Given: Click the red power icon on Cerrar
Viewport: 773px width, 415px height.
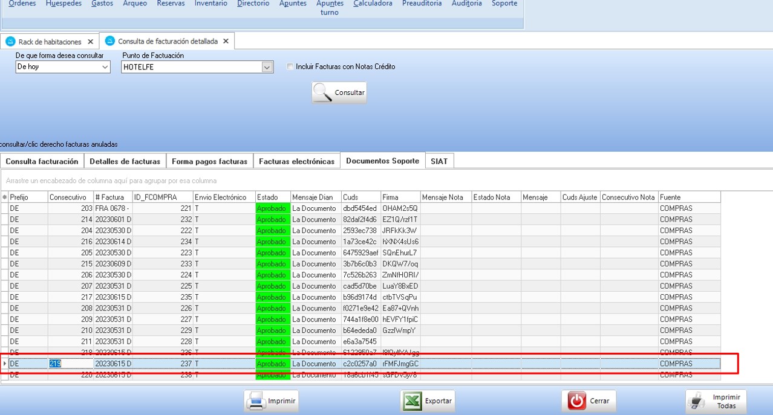Looking at the screenshot, I should (578, 401).
